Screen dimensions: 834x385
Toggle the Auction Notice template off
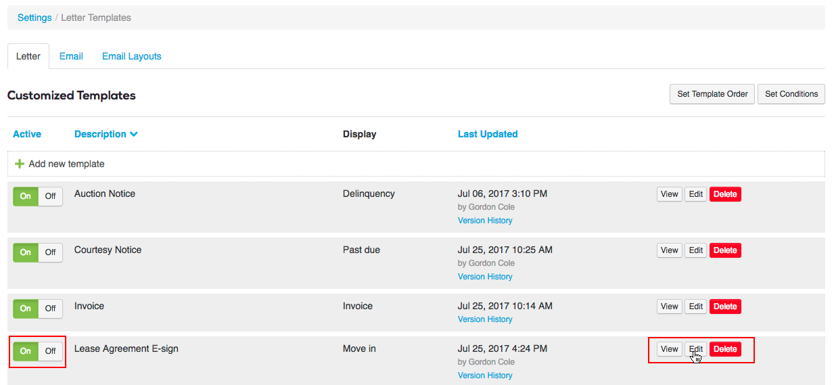pyautogui.click(x=50, y=196)
